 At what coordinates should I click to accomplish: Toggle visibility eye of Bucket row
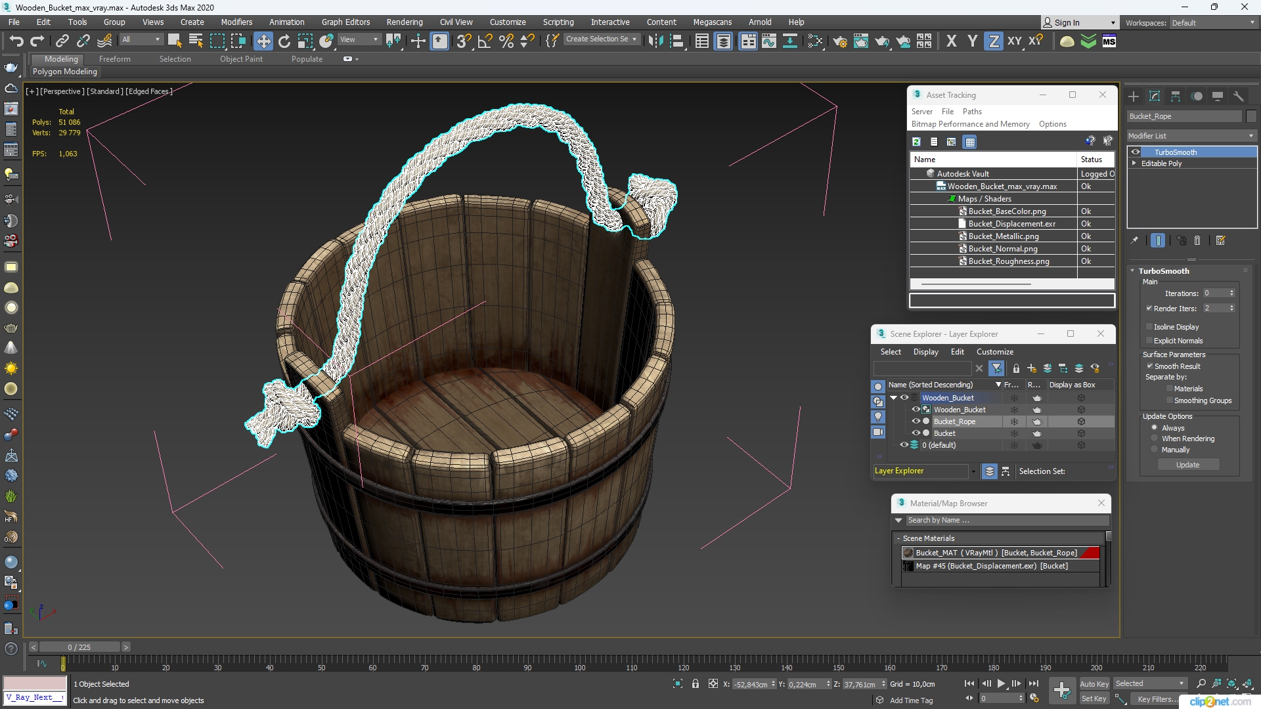[916, 433]
